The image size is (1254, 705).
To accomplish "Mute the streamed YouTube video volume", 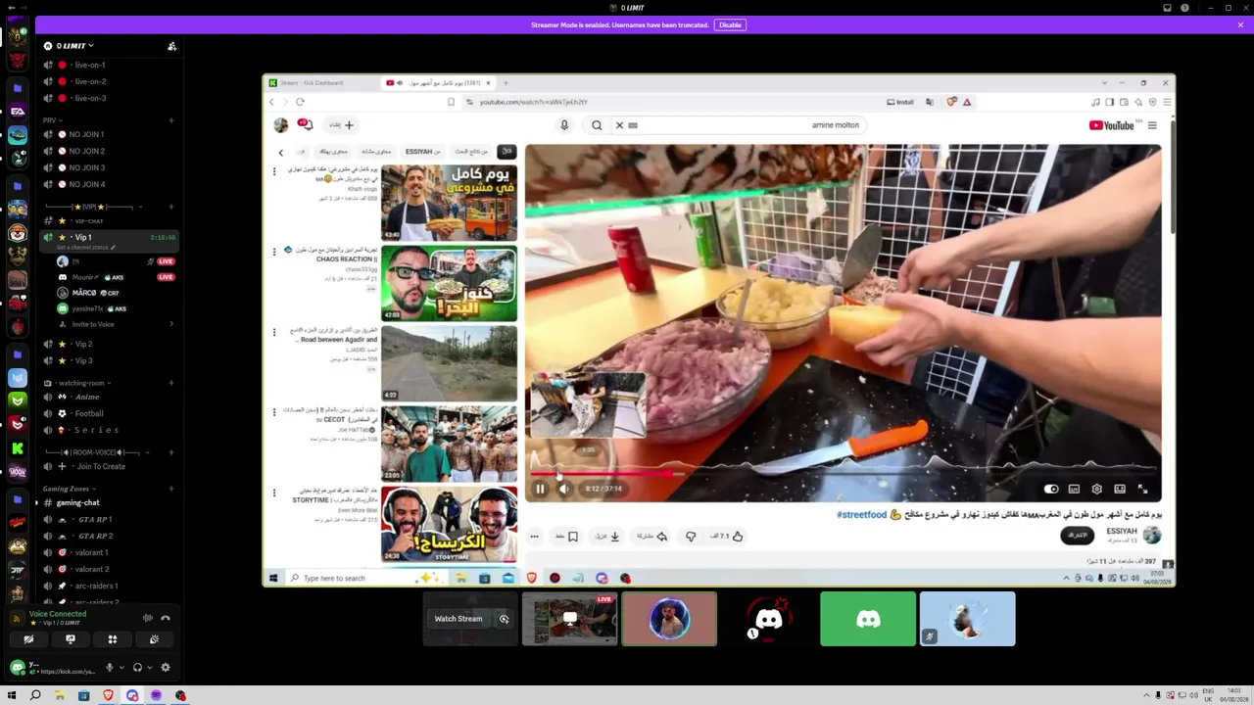I will click(564, 489).
